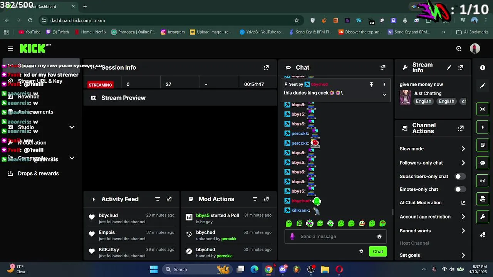Open chat settings gear icon
Screen dimensions: 493x277
(361, 252)
